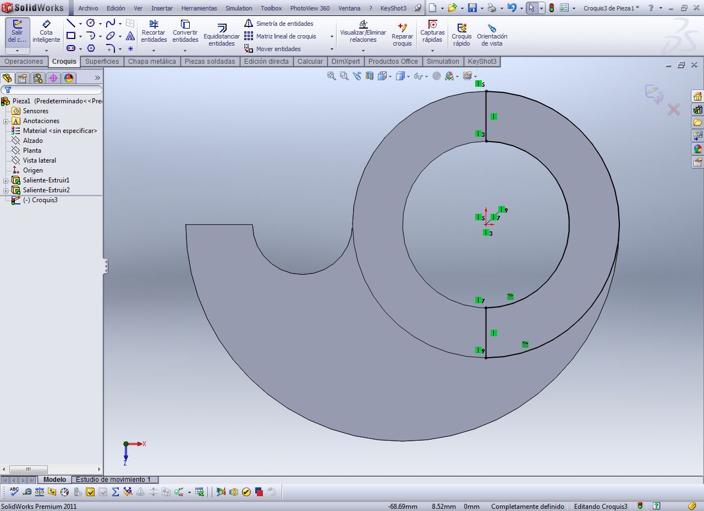Viewport: 704px width, 511px height.
Task: Open the PropertyManager tab icon
Action: click(23, 78)
